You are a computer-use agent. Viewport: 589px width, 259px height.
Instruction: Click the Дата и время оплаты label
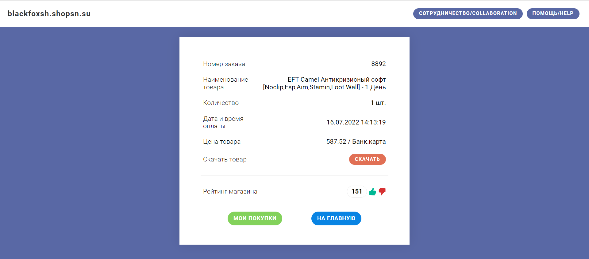coord(223,122)
